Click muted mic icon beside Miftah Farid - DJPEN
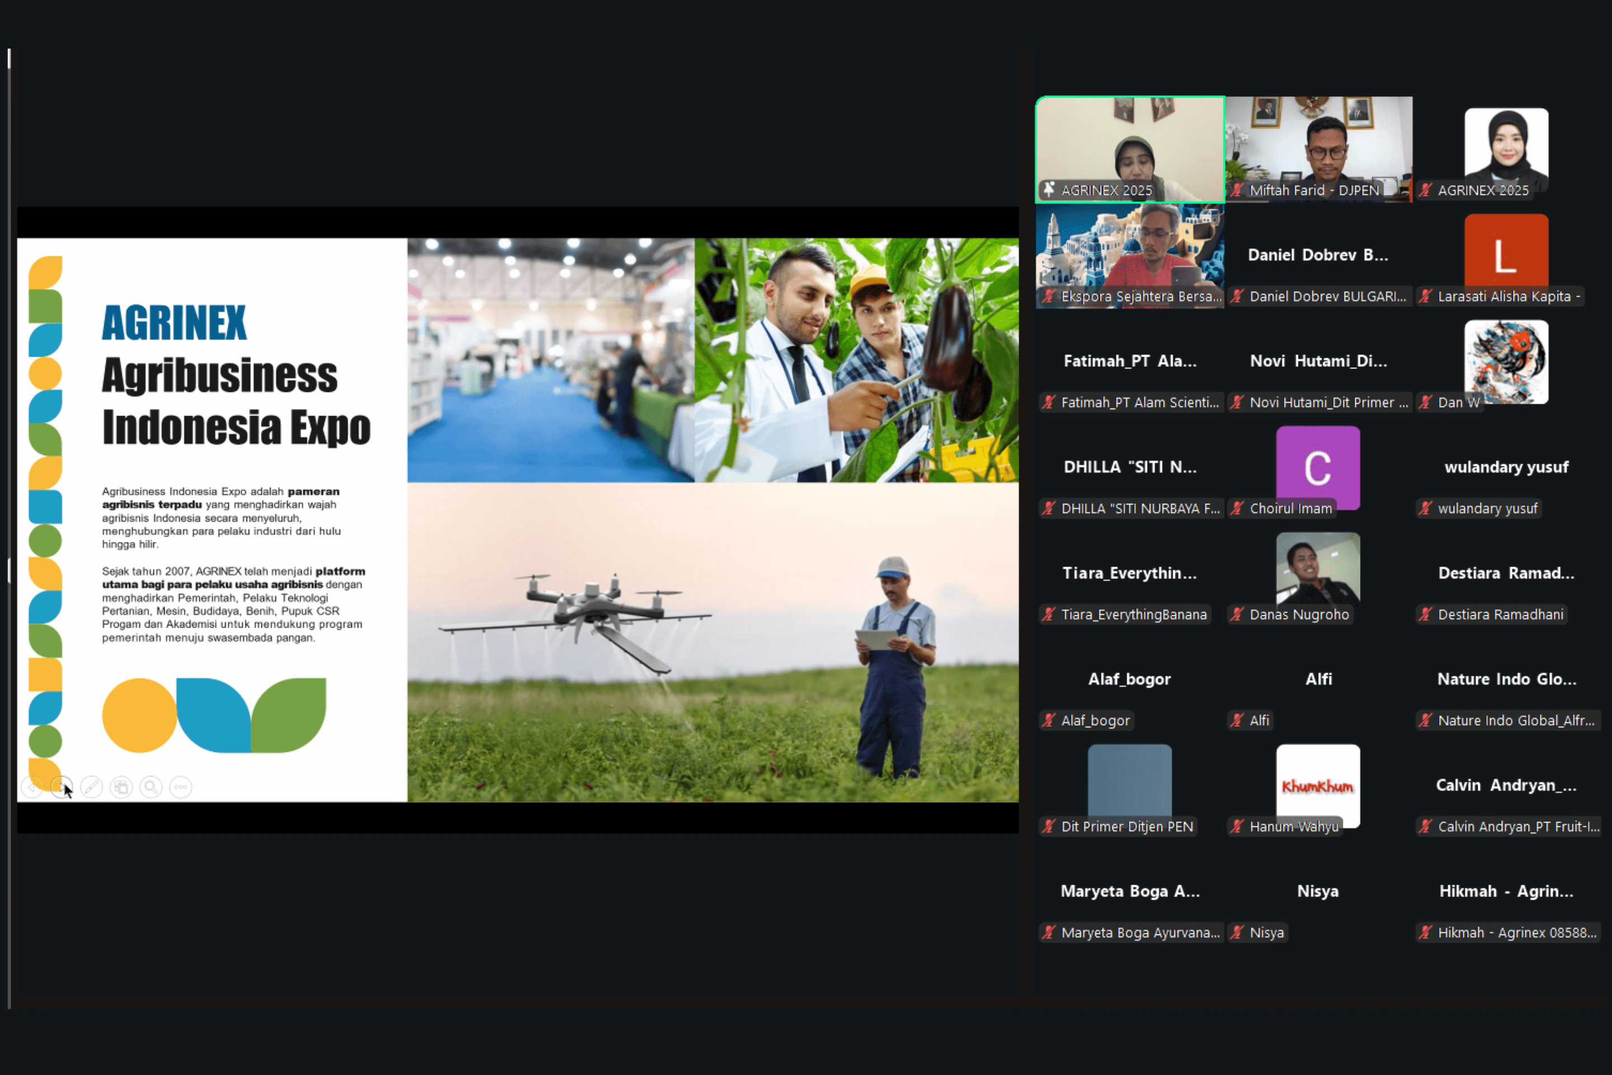 tap(1237, 190)
